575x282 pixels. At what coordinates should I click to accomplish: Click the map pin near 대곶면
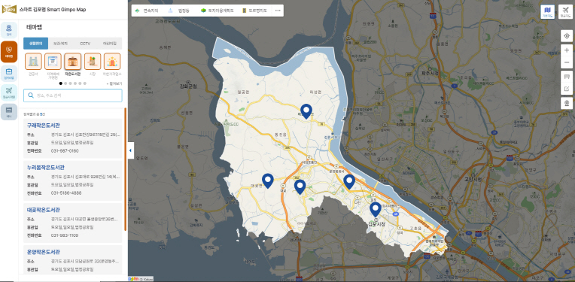268,181
